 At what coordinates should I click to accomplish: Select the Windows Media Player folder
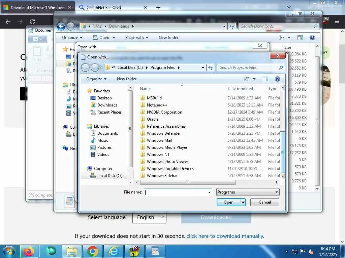167,147
